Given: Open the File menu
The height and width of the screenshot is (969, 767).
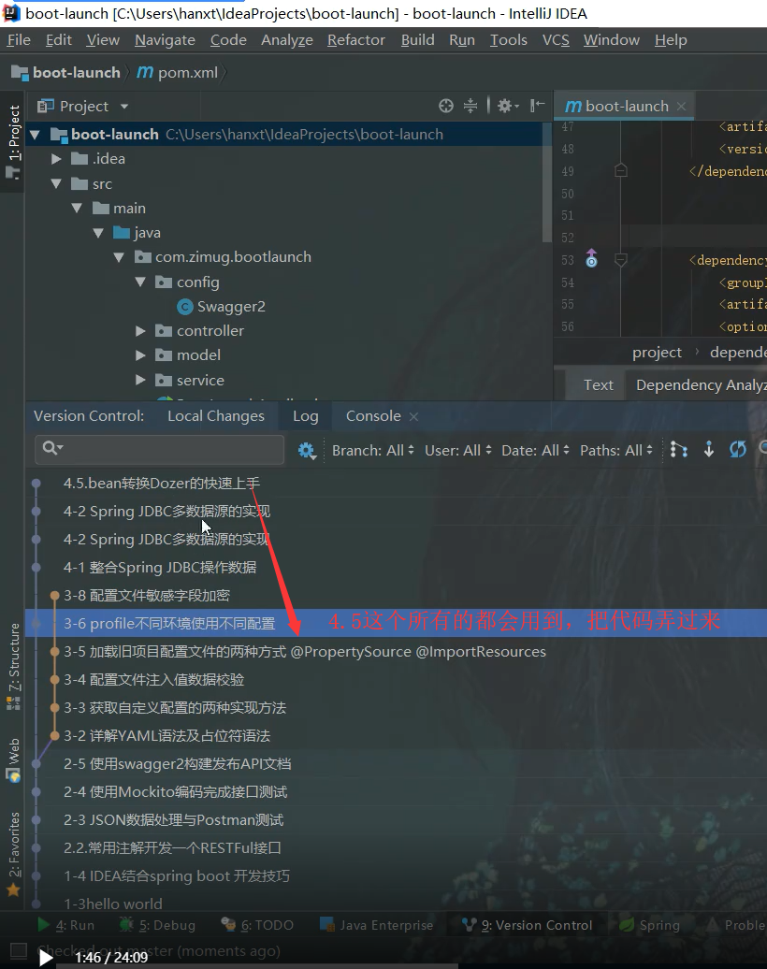Looking at the screenshot, I should point(19,40).
